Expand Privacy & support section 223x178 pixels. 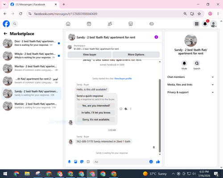pos(190,92)
